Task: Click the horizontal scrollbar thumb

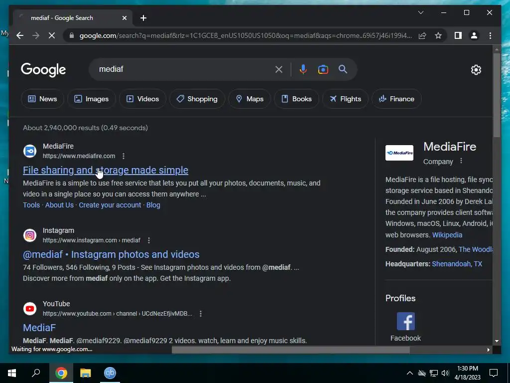Action: (290, 350)
